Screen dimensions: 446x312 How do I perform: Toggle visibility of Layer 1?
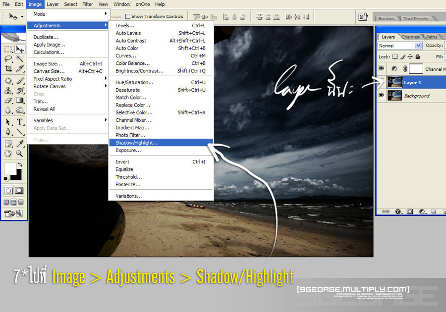pos(381,82)
